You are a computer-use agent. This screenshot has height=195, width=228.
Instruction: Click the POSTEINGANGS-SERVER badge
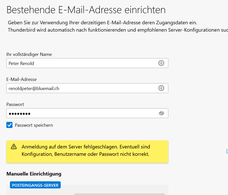click(x=35, y=185)
